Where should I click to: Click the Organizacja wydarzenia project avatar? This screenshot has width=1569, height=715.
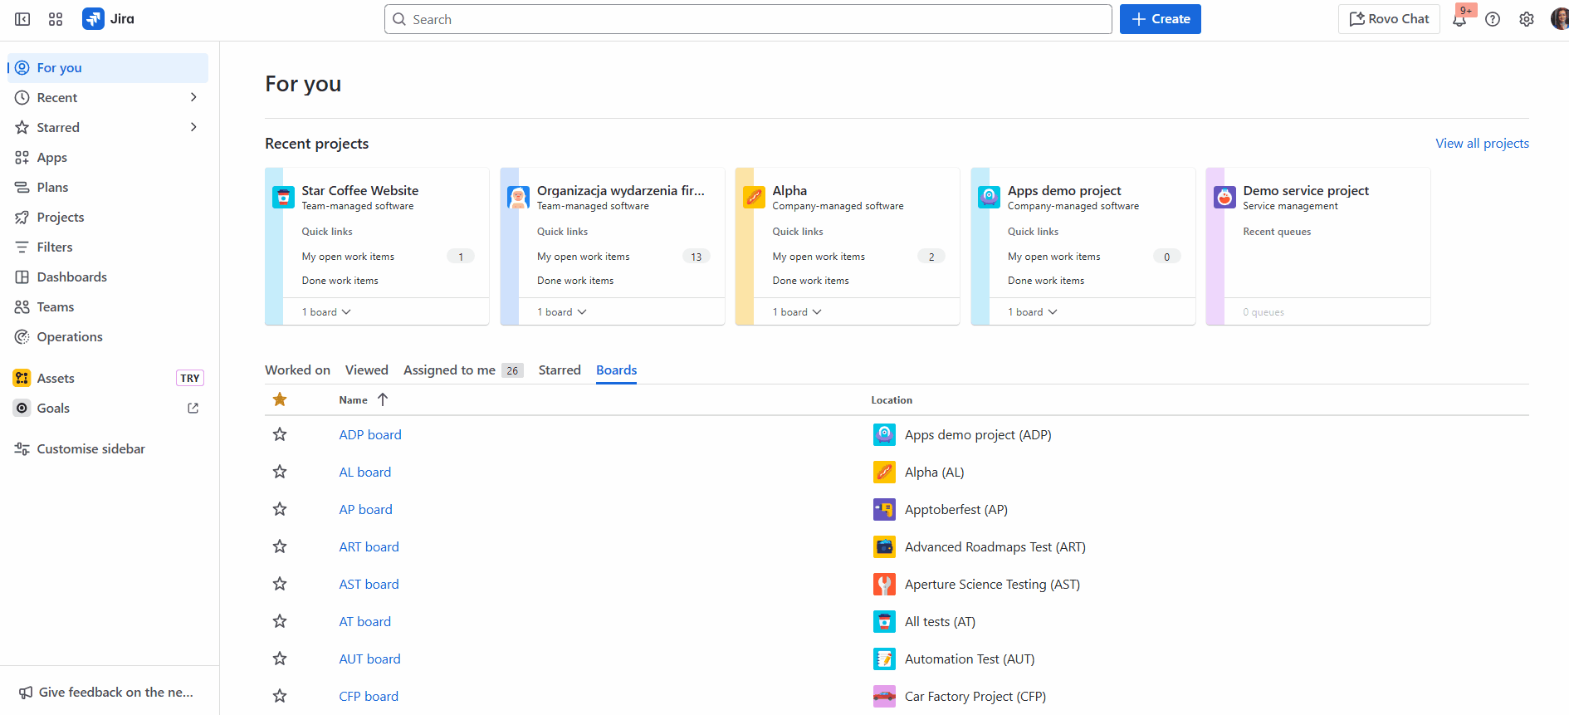(518, 198)
